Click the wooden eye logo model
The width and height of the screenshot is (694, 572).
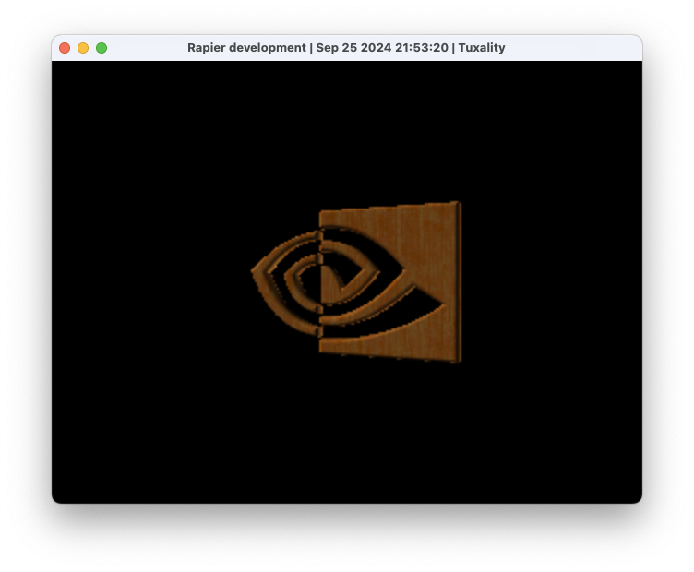357,282
